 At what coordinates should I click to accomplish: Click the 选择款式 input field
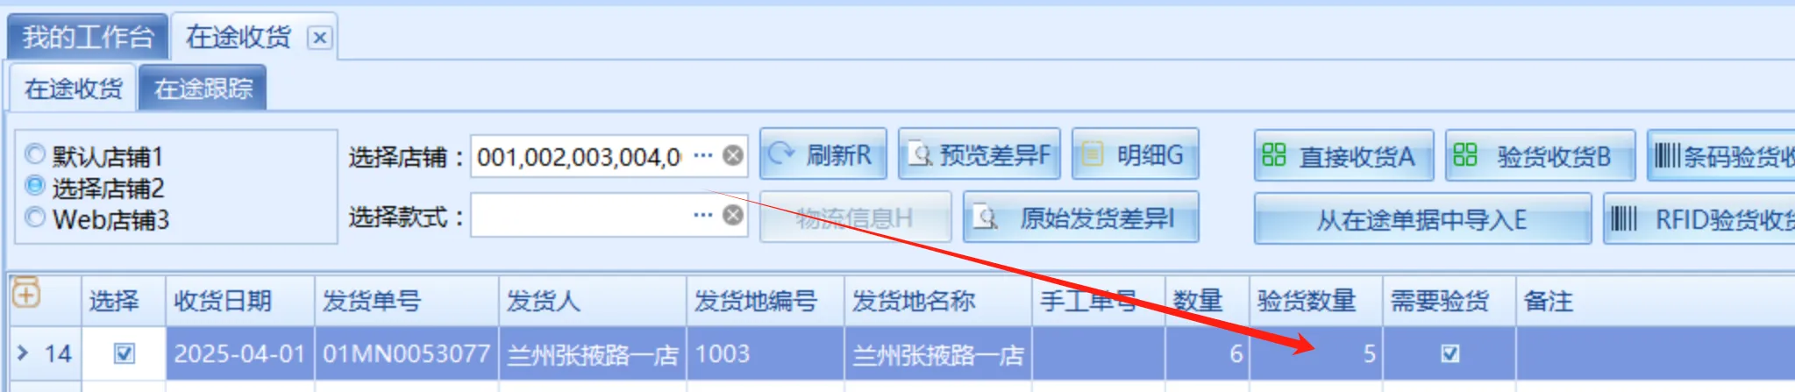(x=581, y=216)
